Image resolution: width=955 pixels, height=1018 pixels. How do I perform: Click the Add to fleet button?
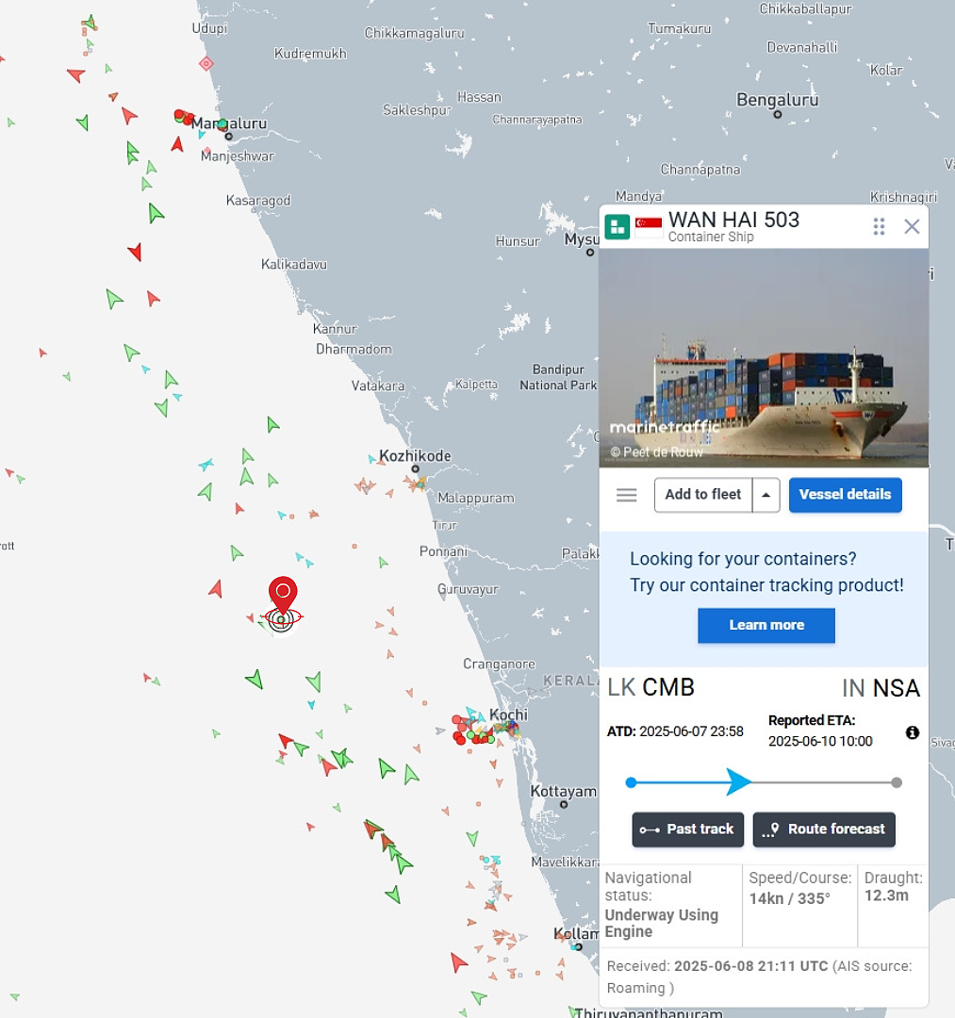703,496
